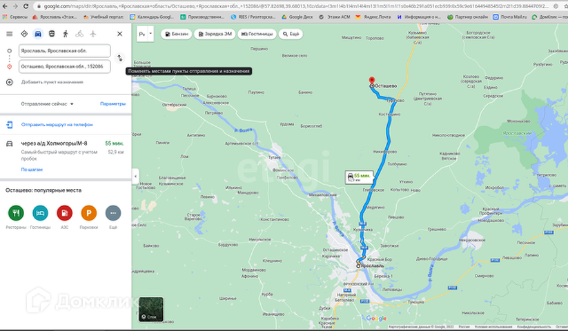Open Учебный портал bookmark
Viewport: 568px width, 331px height.
point(104,17)
